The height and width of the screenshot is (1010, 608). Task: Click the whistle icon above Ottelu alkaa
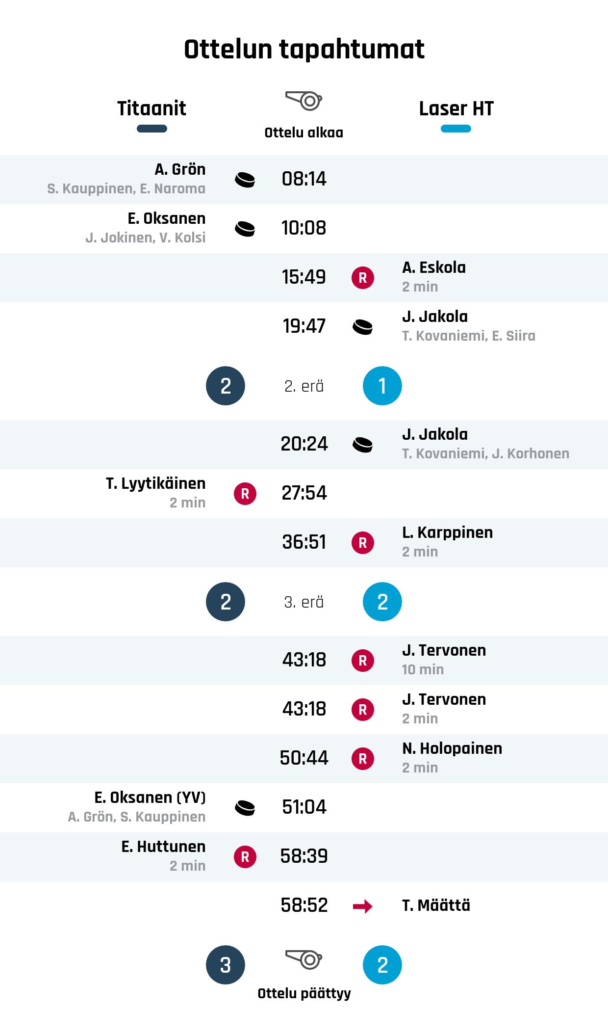(304, 101)
